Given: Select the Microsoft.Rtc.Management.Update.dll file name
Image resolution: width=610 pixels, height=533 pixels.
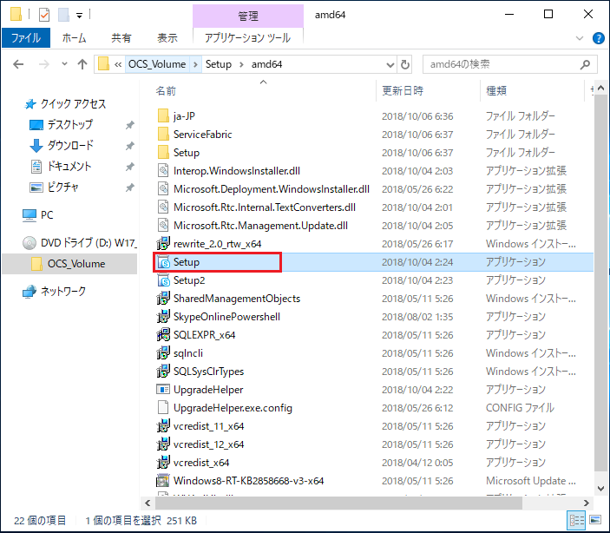Looking at the screenshot, I should (260, 226).
